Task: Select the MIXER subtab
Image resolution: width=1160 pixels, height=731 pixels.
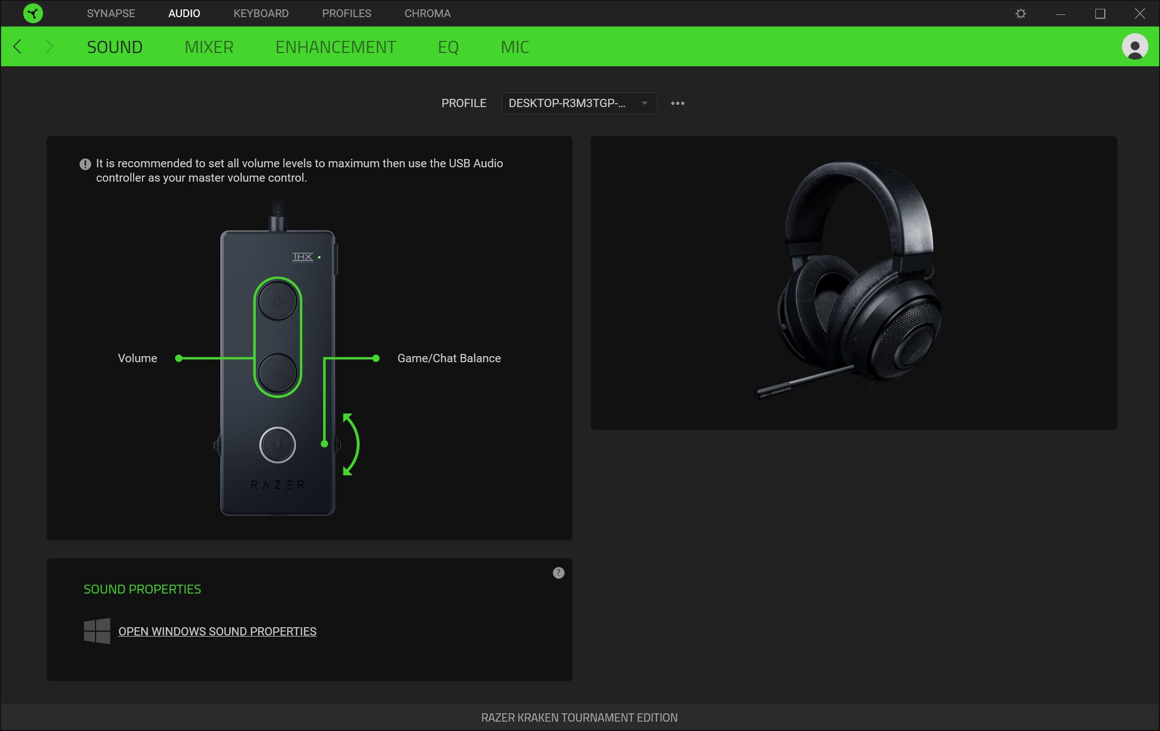Action: pyautogui.click(x=209, y=47)
